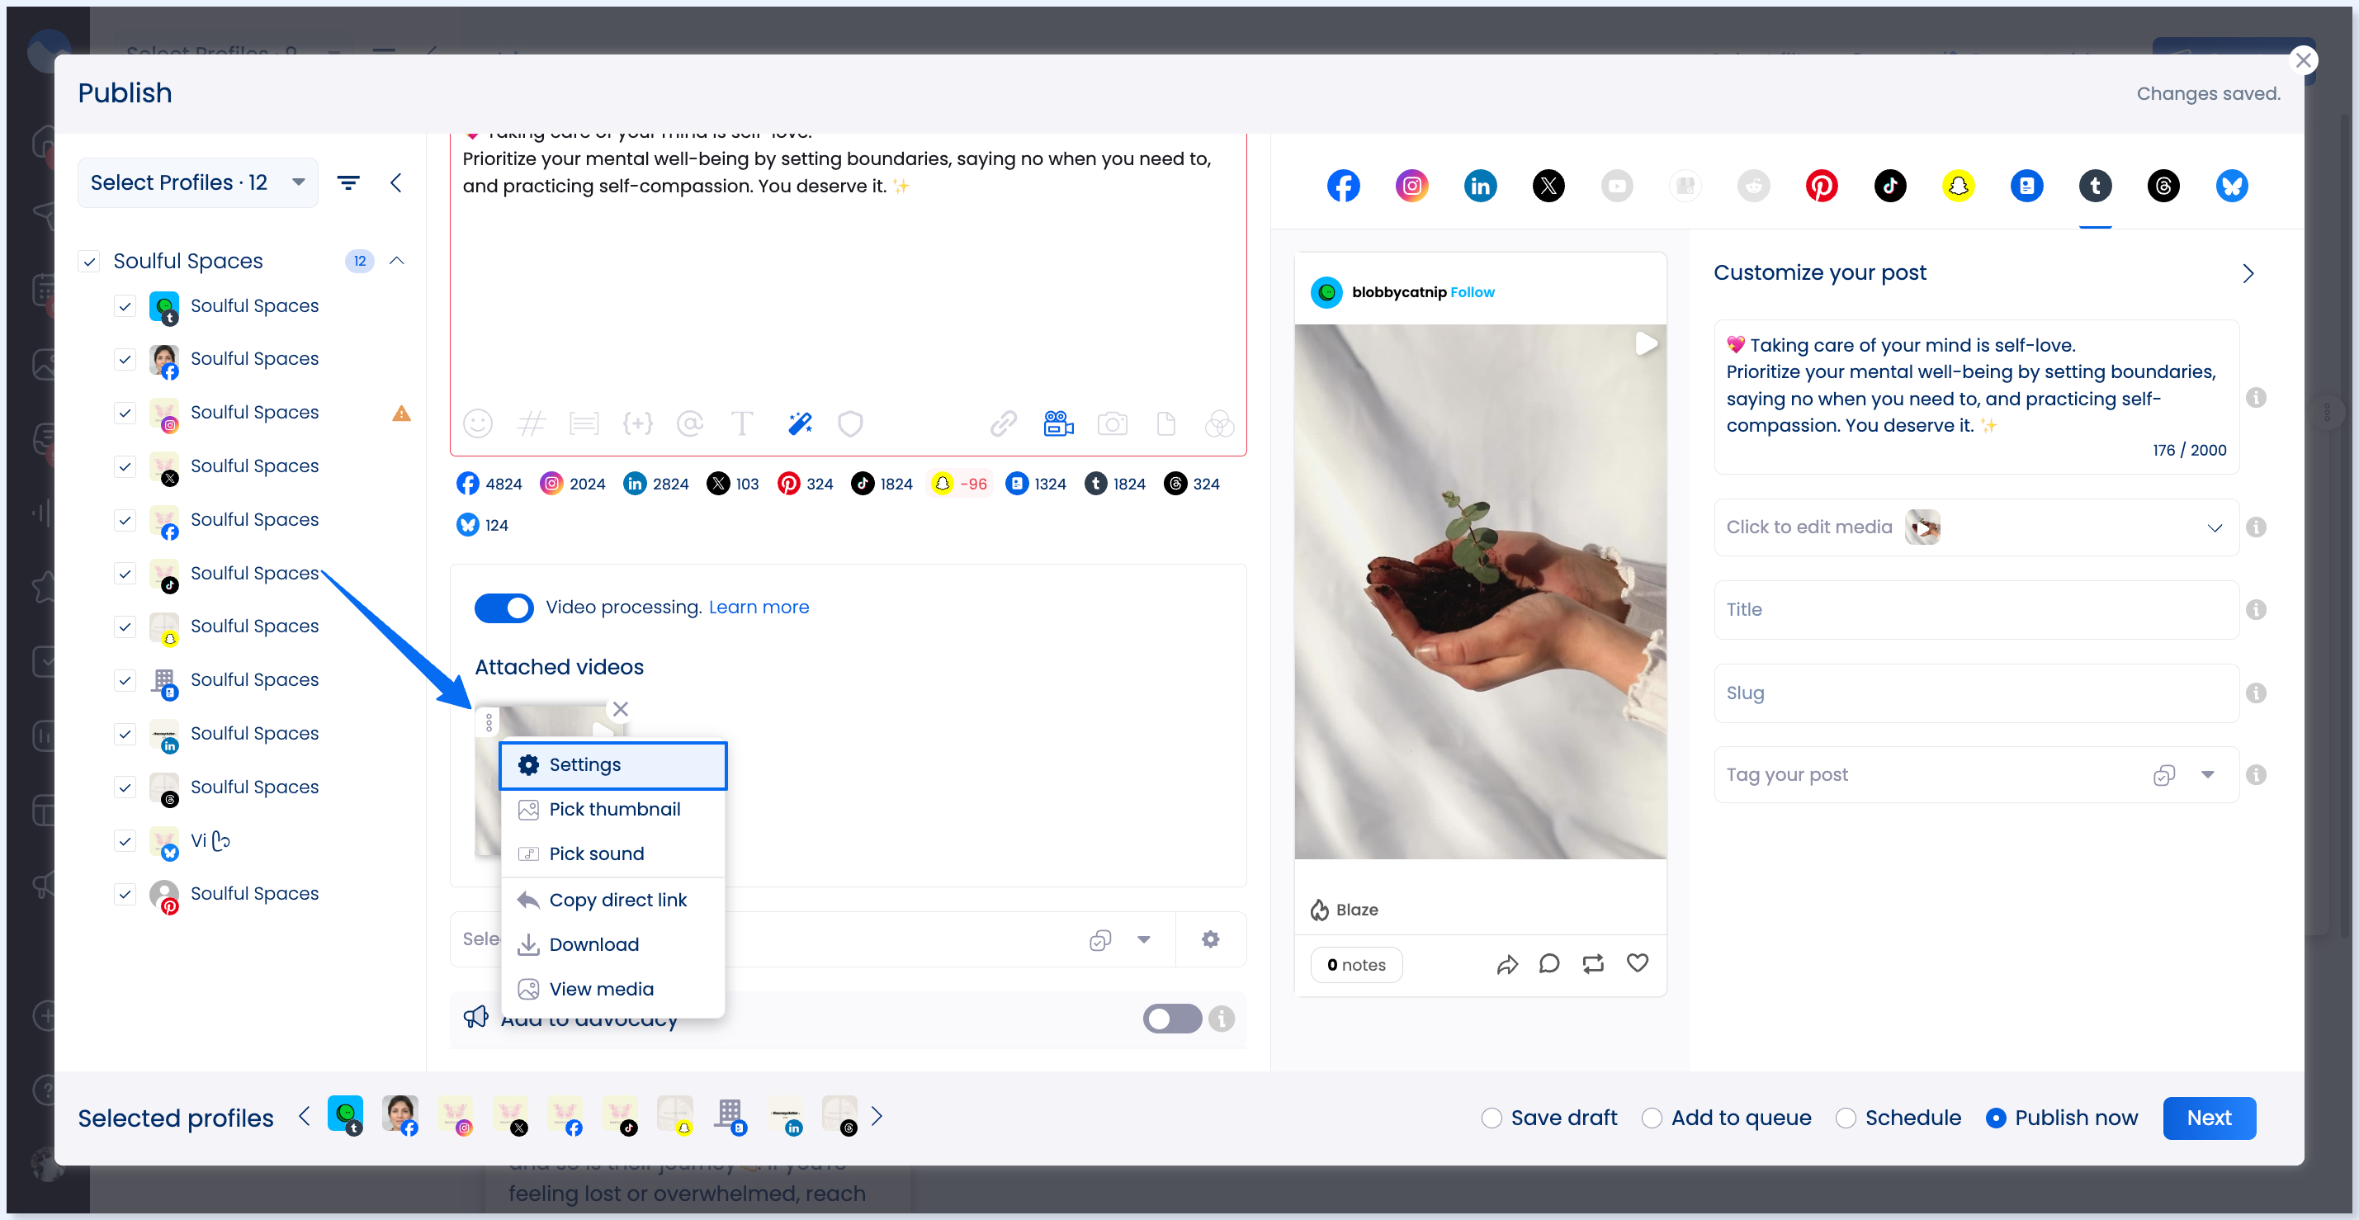
Task: Select the Snapchat preview icon
Action: pyautogui.click(x=1958, y=186)
